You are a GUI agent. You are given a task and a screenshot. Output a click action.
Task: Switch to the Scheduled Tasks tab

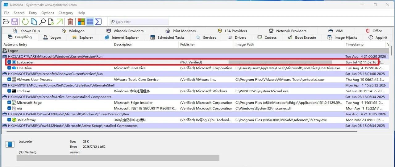click(167, 38)
